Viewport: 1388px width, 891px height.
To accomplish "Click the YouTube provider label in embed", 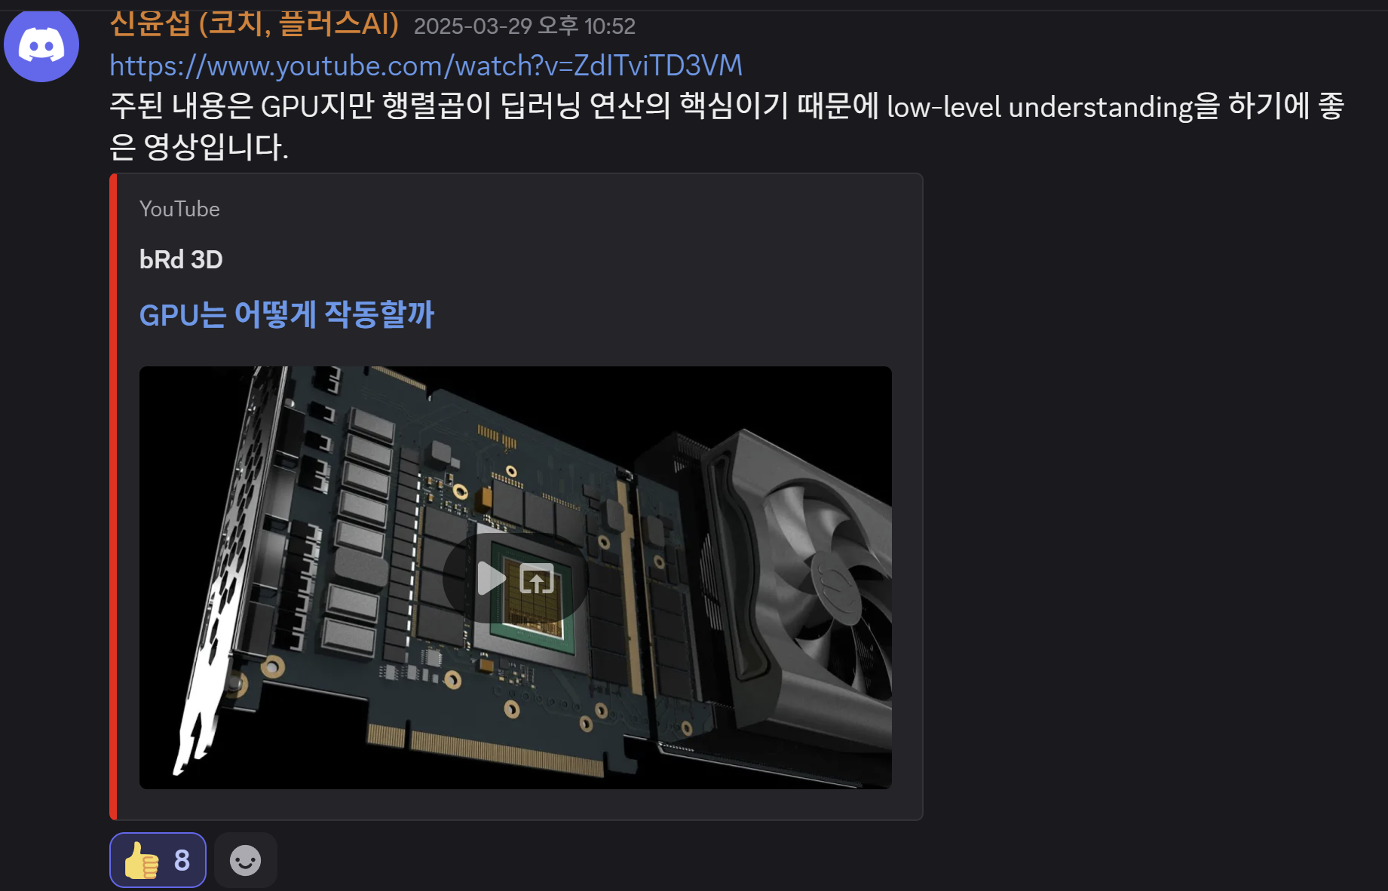I will coord(179,209).
